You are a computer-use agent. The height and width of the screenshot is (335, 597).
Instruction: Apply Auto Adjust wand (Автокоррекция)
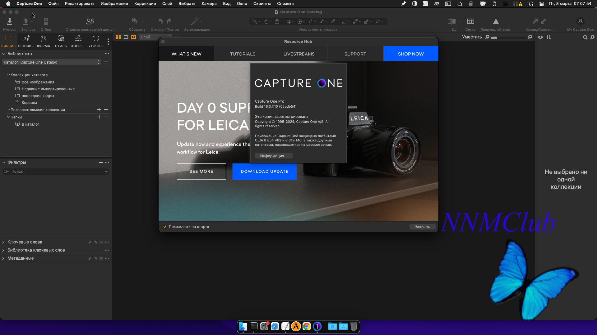click(x=194, y=21)
